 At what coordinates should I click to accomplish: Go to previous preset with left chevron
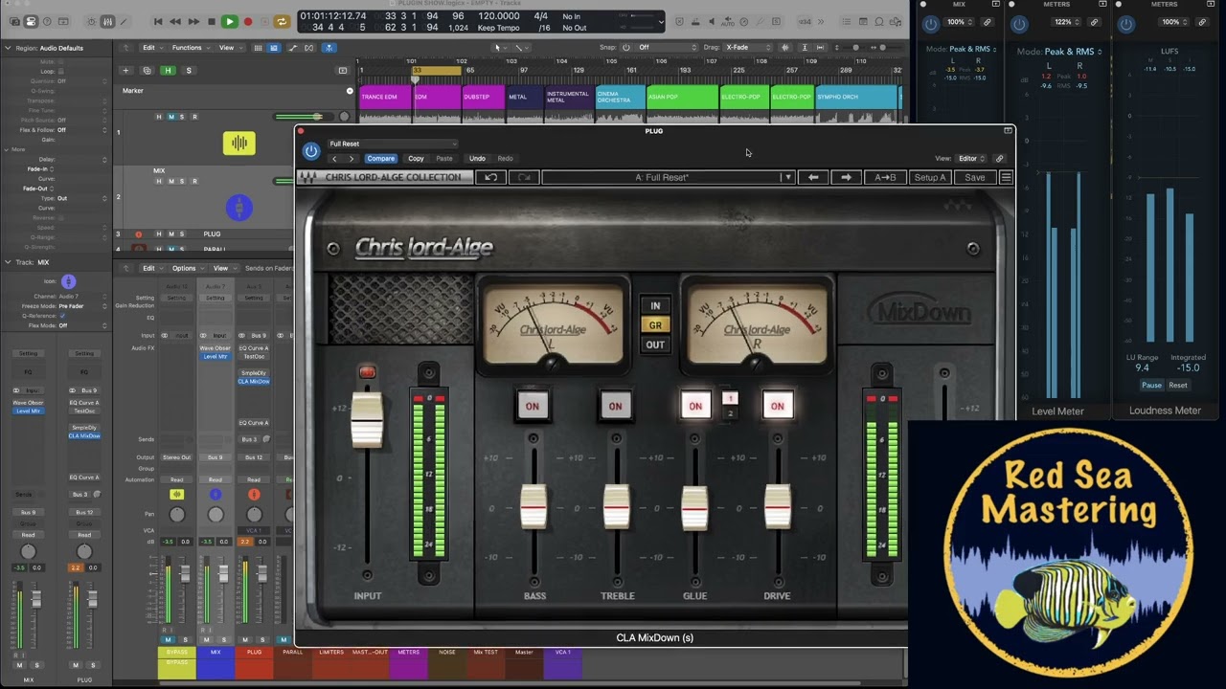[334, 159]
